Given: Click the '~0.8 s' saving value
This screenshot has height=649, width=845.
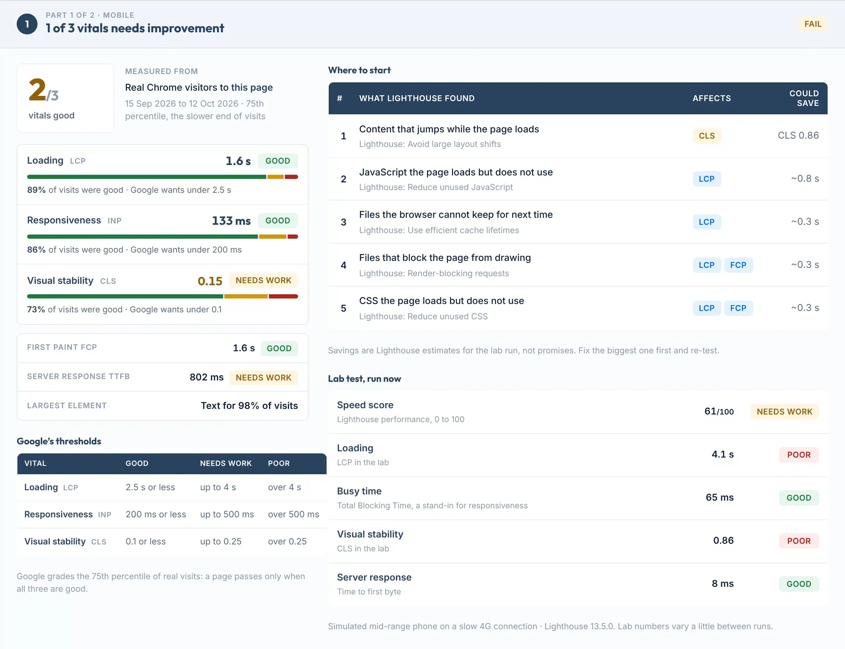Looking at the screenshot, I should pos(805,179).
